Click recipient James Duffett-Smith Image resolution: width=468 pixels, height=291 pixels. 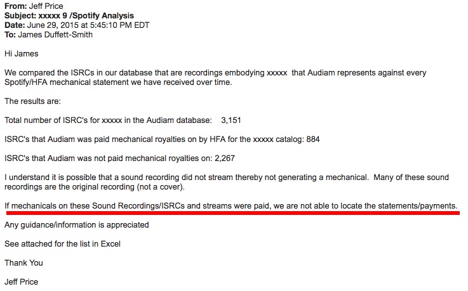[x=55, y=34]
